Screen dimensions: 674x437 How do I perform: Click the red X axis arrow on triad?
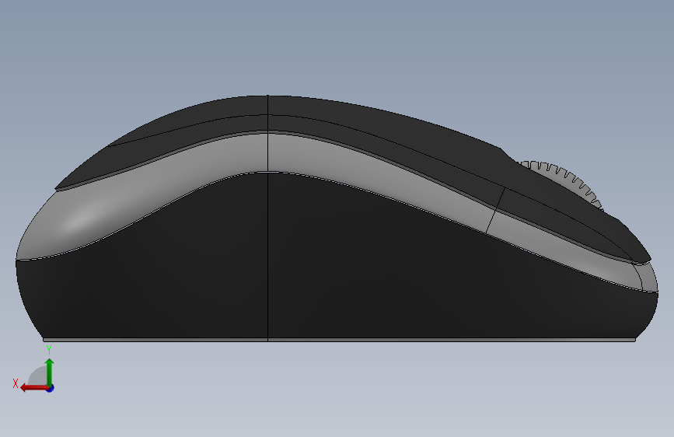click(33, 388)
